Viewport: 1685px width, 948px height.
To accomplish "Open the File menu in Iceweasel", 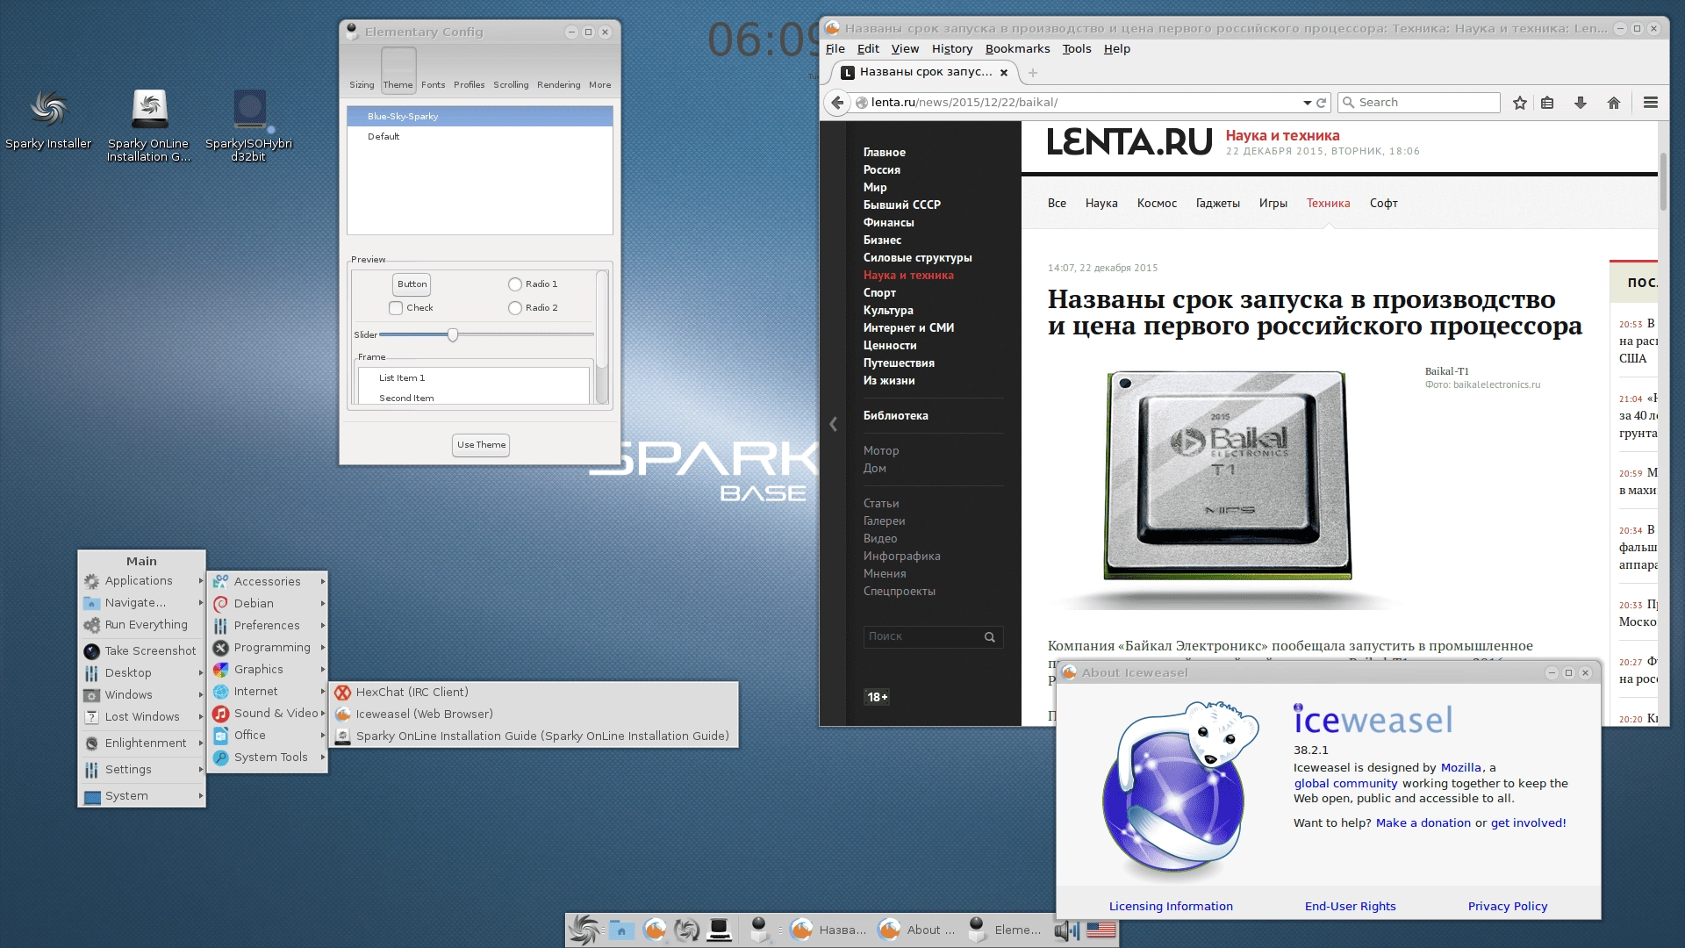I will click(835, 49).
